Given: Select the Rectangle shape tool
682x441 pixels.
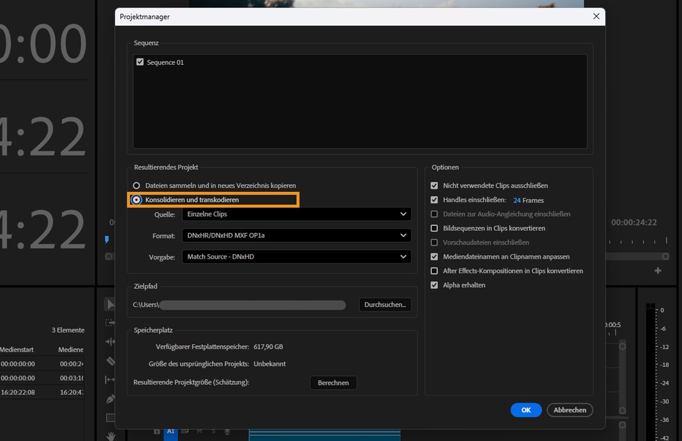Looking at the screenshot, I should pos(110,418).
